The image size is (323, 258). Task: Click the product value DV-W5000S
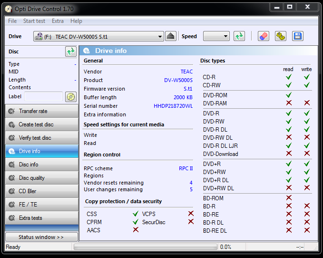pyautogui.click(x=178, y=80)
